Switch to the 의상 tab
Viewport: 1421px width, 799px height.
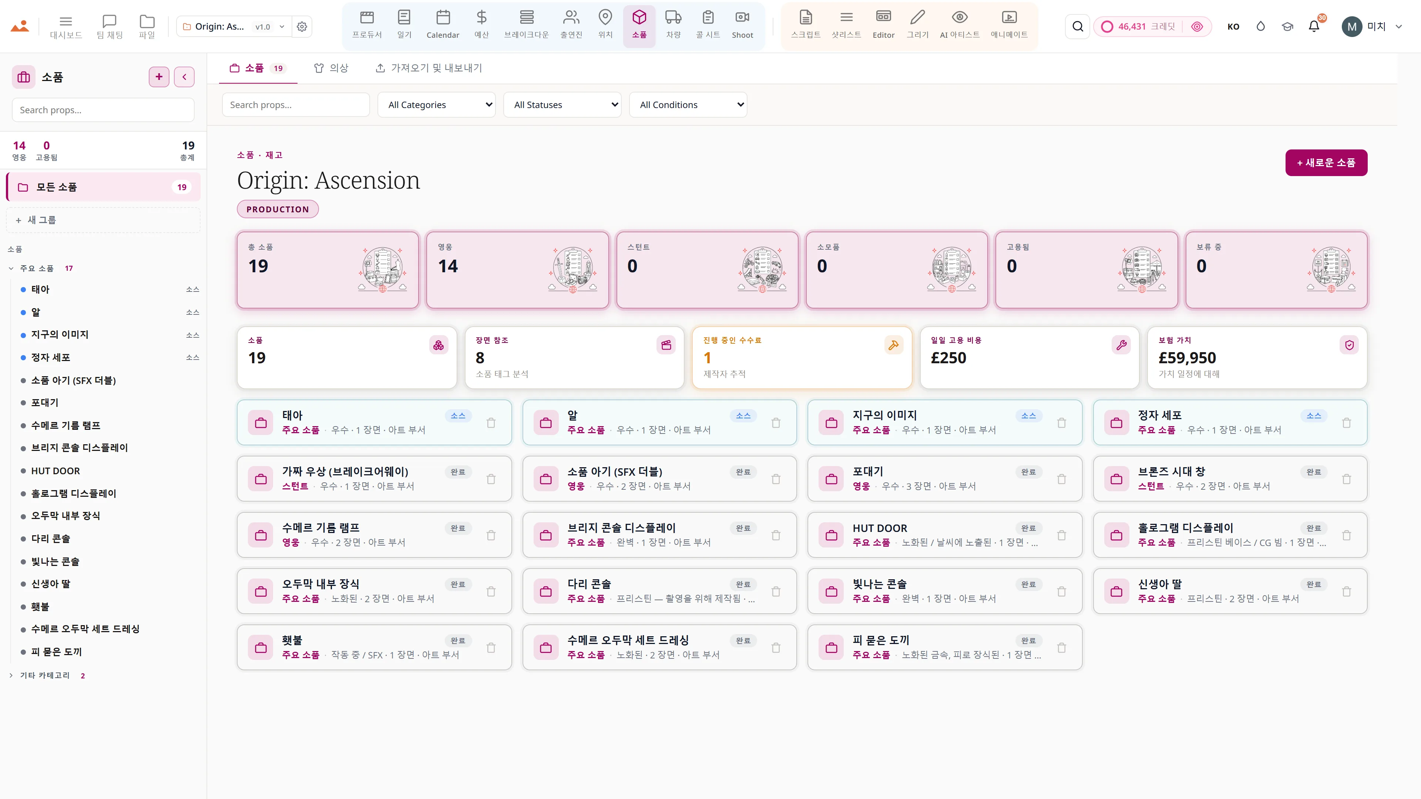331,68
